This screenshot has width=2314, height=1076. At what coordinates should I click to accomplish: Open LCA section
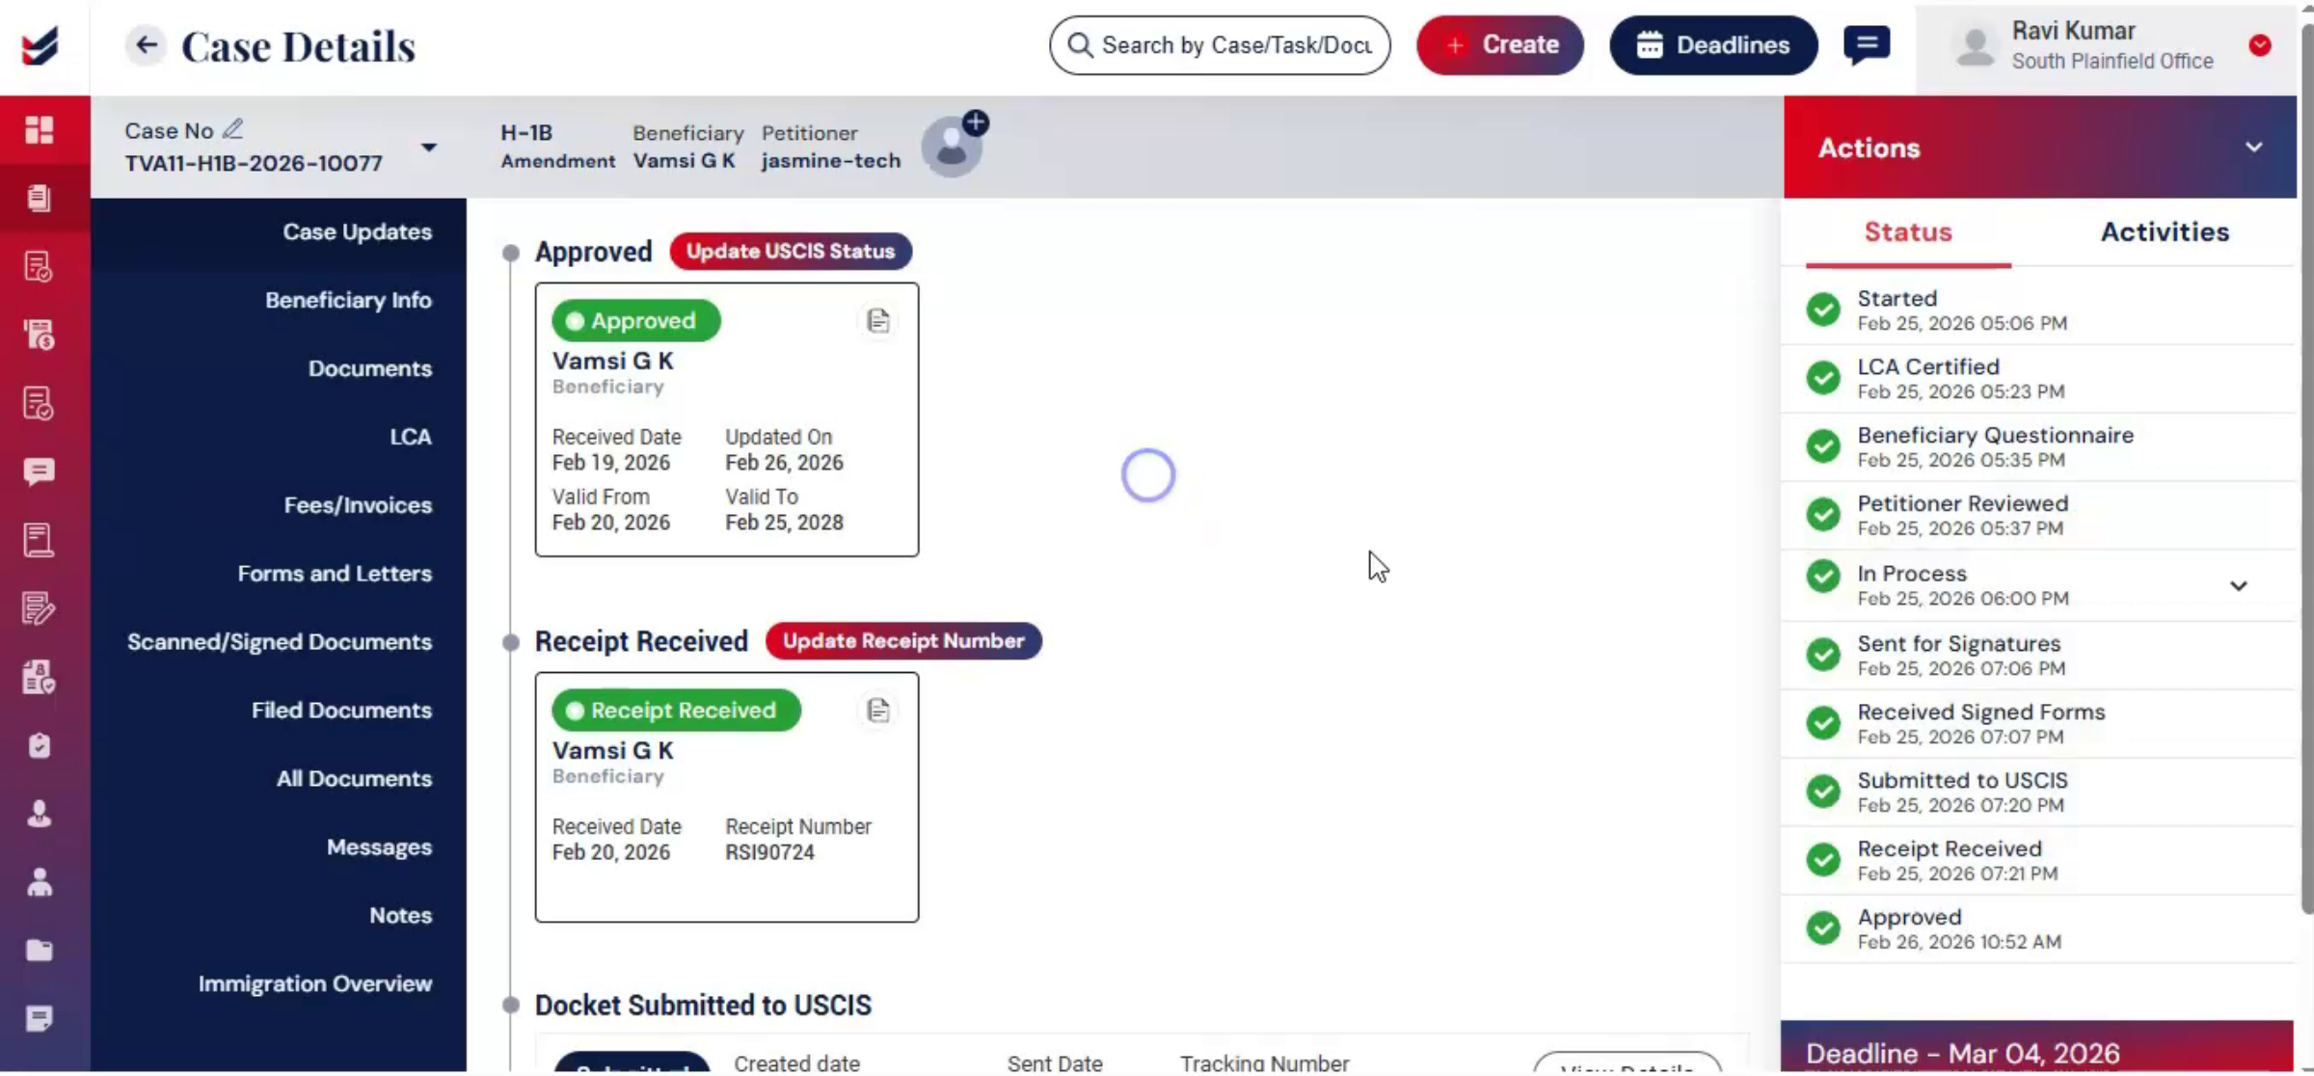(411, 437)
